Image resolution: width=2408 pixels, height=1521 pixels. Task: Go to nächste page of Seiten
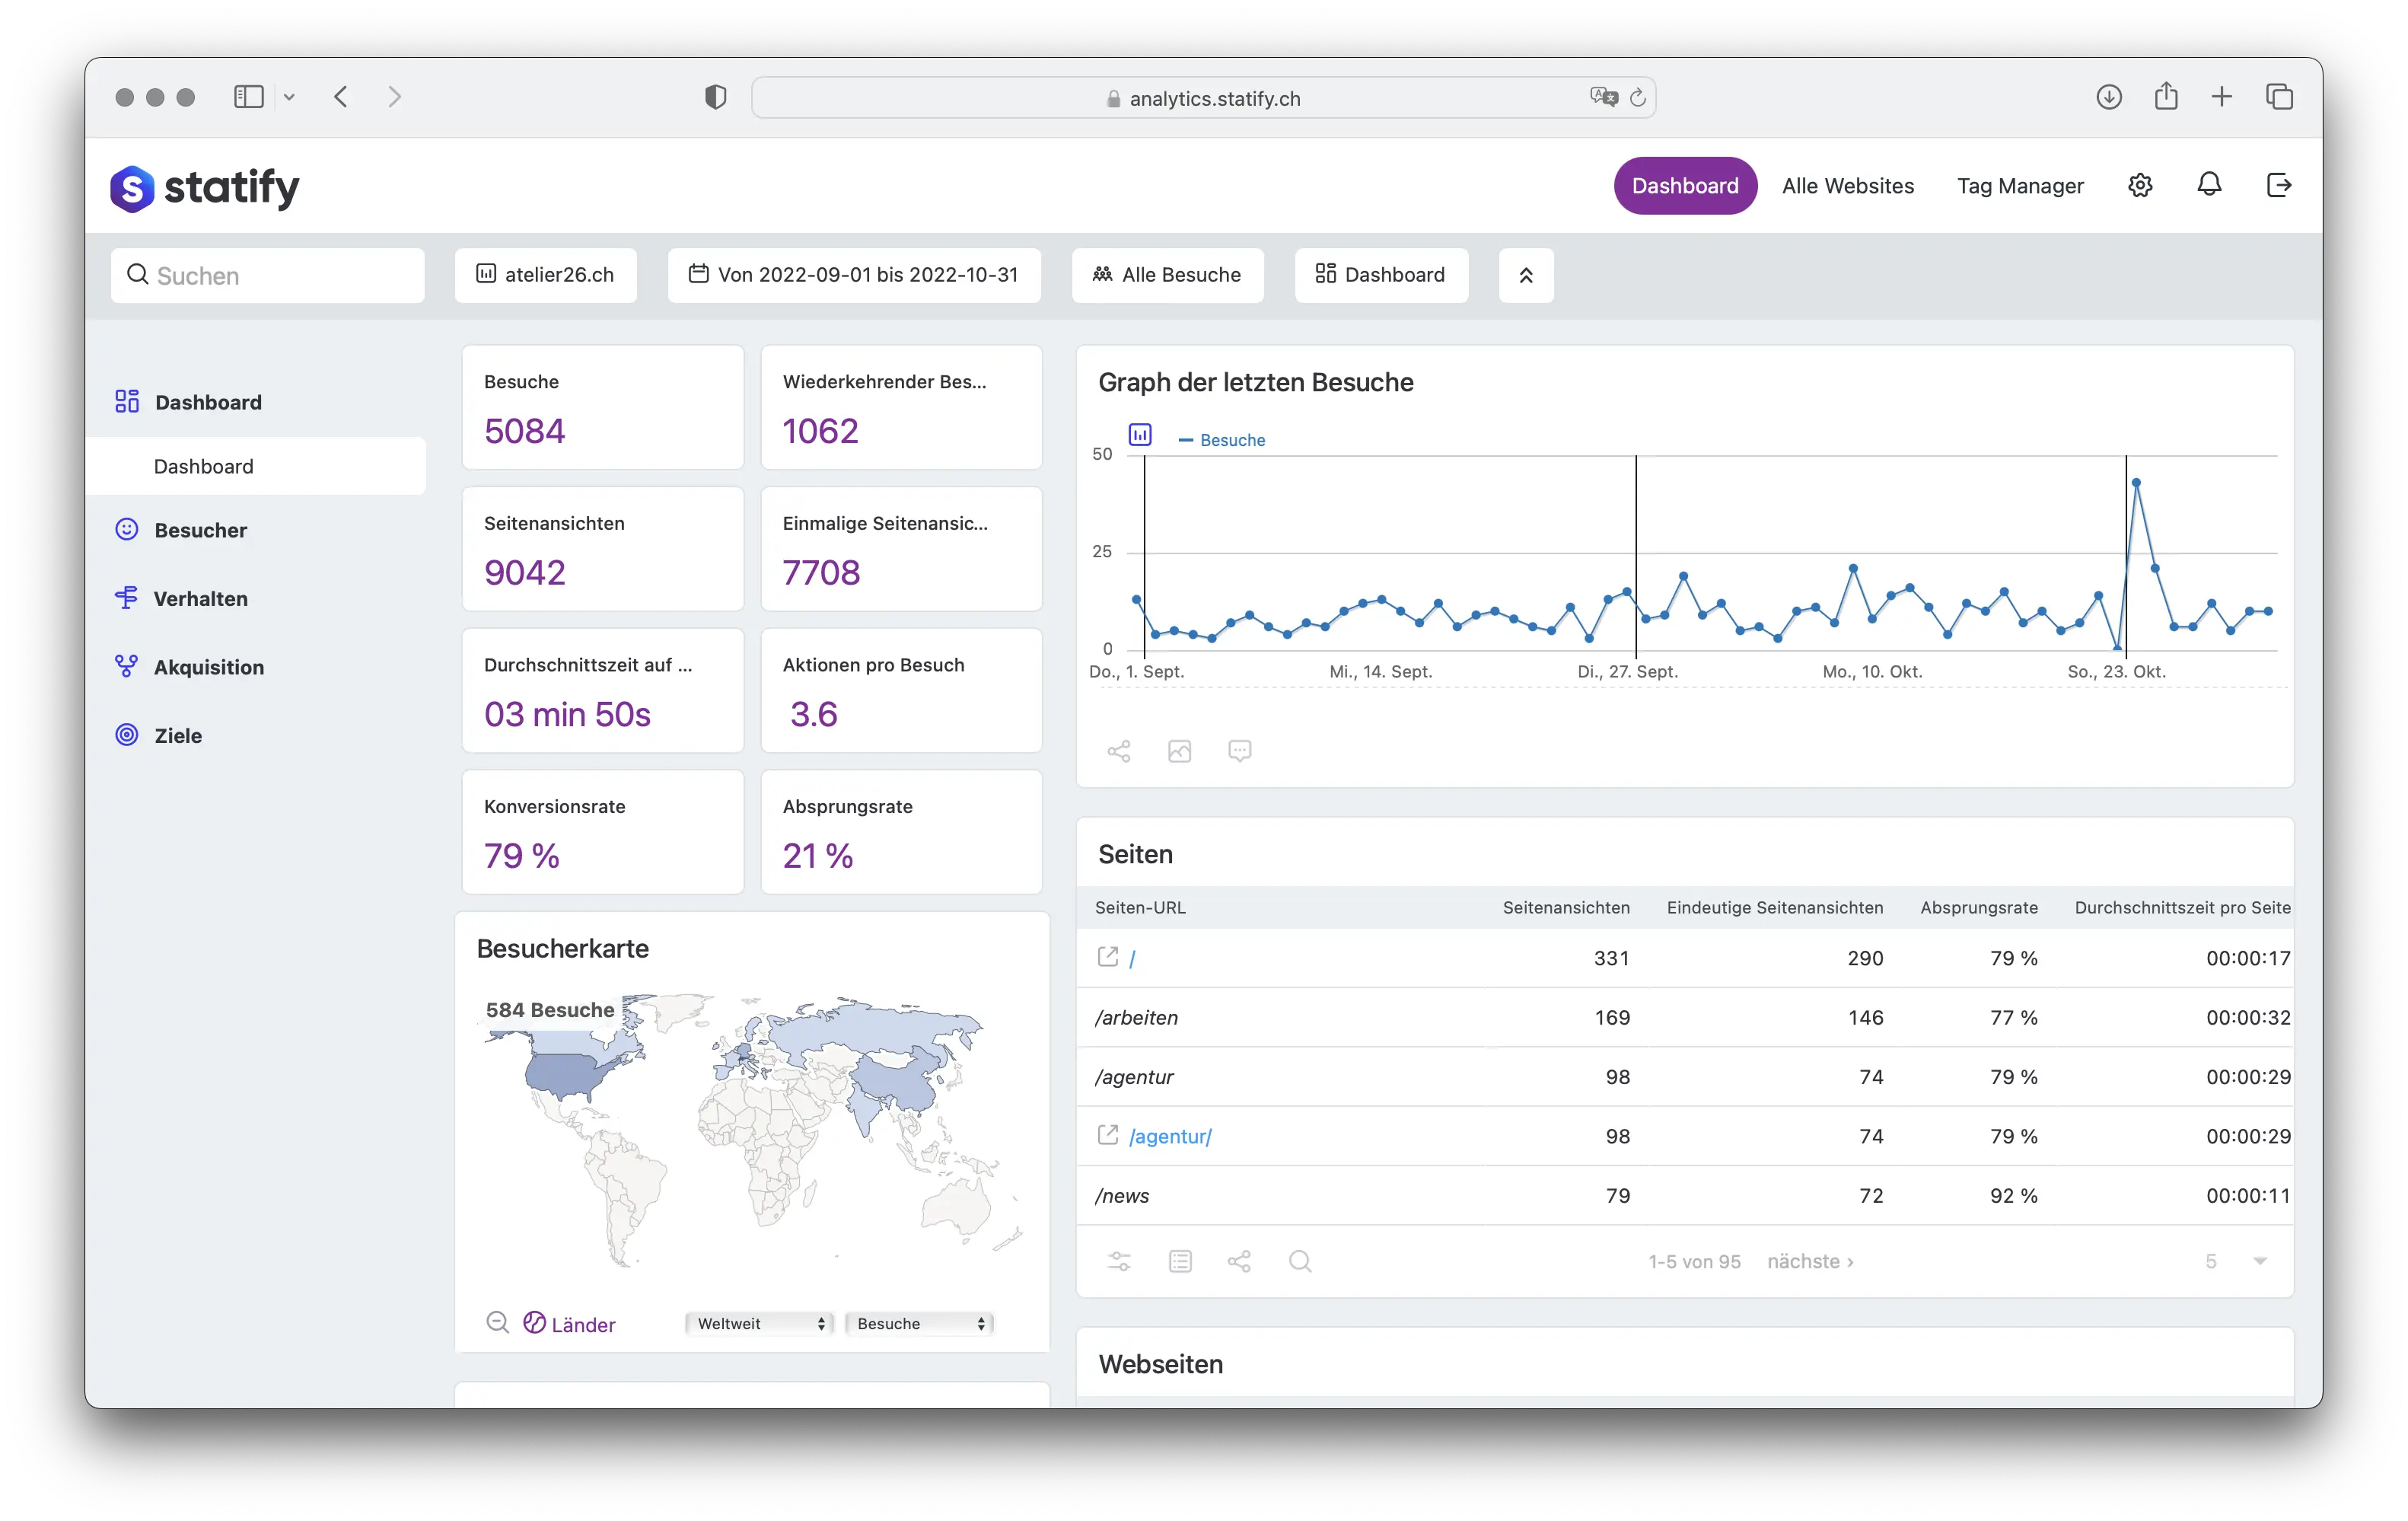(1810, 1261)
